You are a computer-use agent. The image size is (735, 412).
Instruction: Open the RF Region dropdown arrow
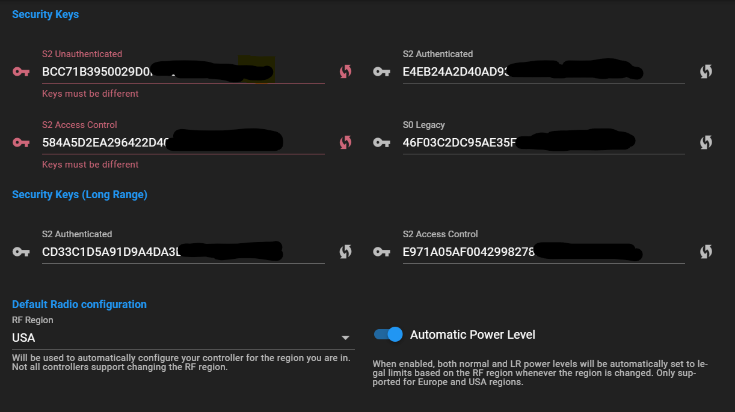point(345,338)
